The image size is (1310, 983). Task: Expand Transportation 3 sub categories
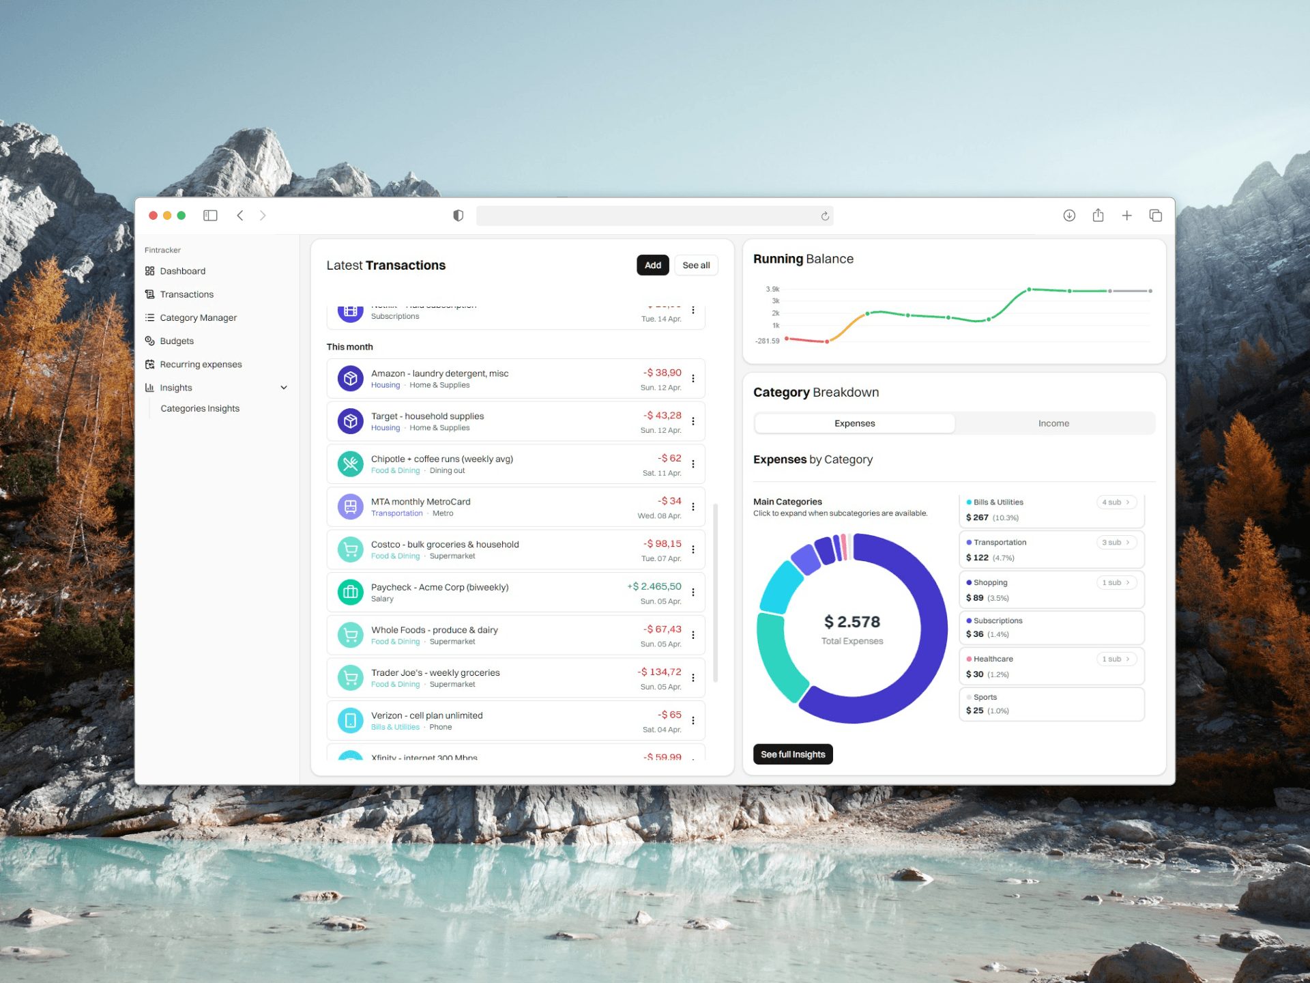click(x=1116, y=542)
